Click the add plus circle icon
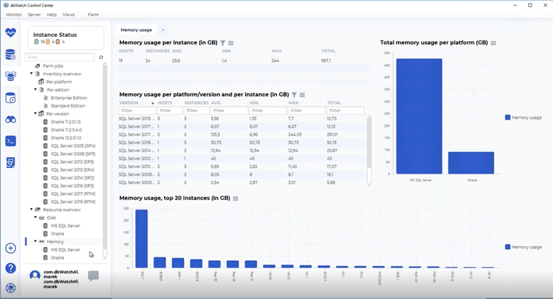This screenshot has height=299, width=553. [x=10, y=248]
